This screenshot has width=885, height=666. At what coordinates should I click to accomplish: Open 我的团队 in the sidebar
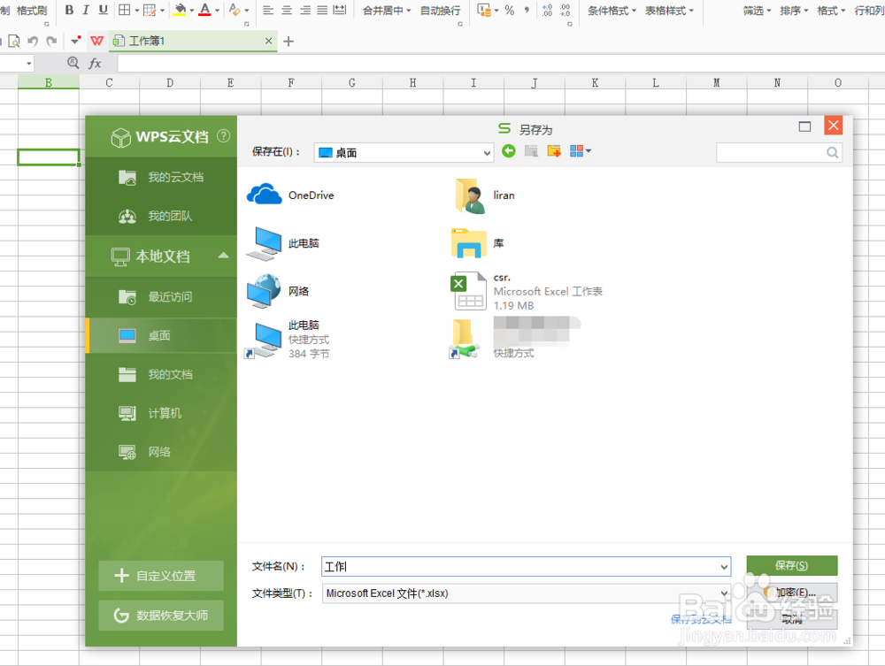click(161, 216)
